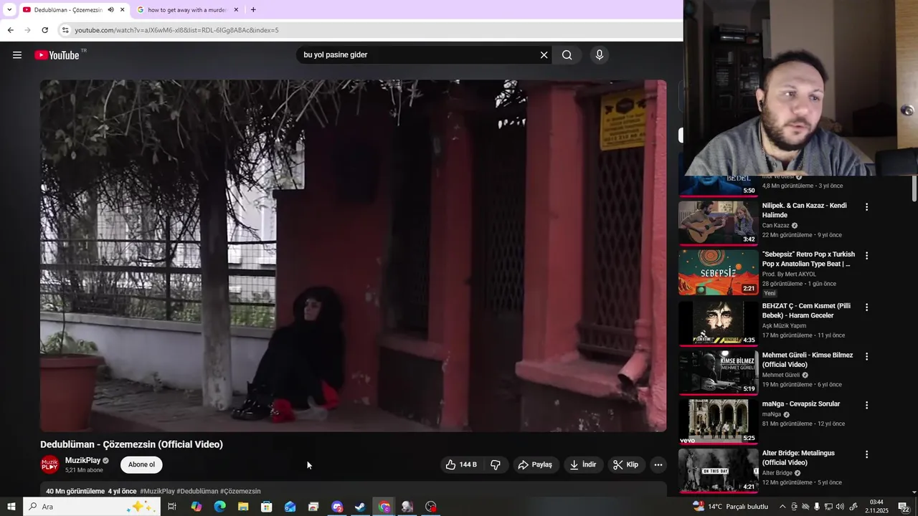Open Alter Bridge: Metalingus thumbnail
This screenshot has height=516, width=918.
click(718, 470)
